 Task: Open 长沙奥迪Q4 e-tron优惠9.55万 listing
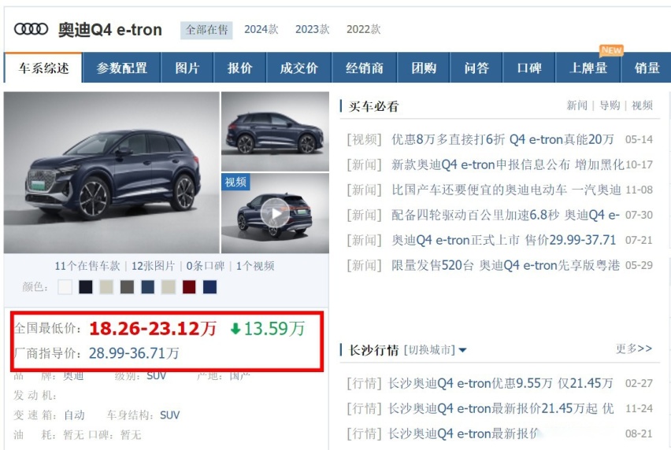point(500,383)
